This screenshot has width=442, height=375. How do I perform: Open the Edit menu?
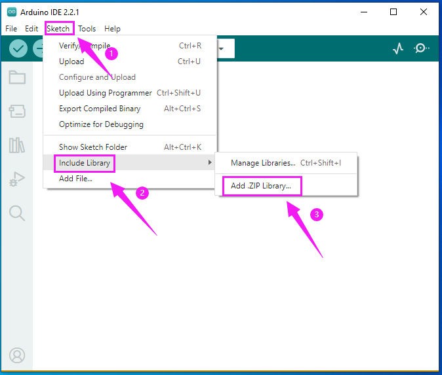(31, 29)
